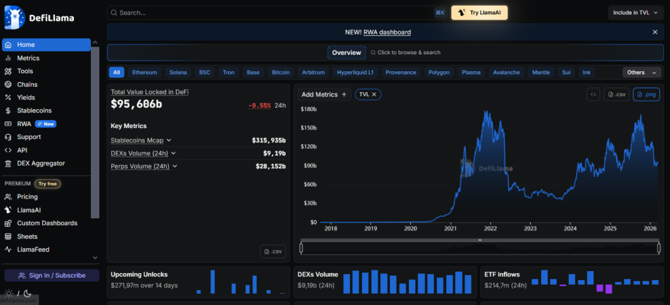Screen dimensions: 670x305
Task: Close the RWA dashboard banner
Action: pyautogui.click(x=655, y=32)
